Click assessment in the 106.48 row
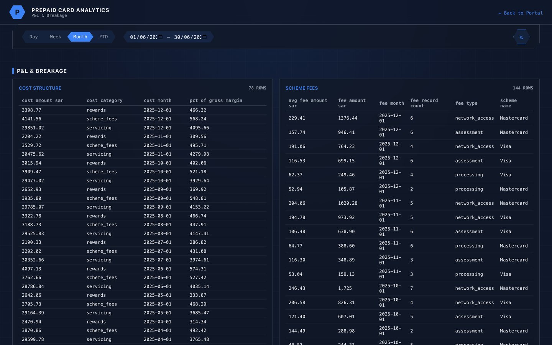This screenshot has width=552, height=345. tap(469, 232)
